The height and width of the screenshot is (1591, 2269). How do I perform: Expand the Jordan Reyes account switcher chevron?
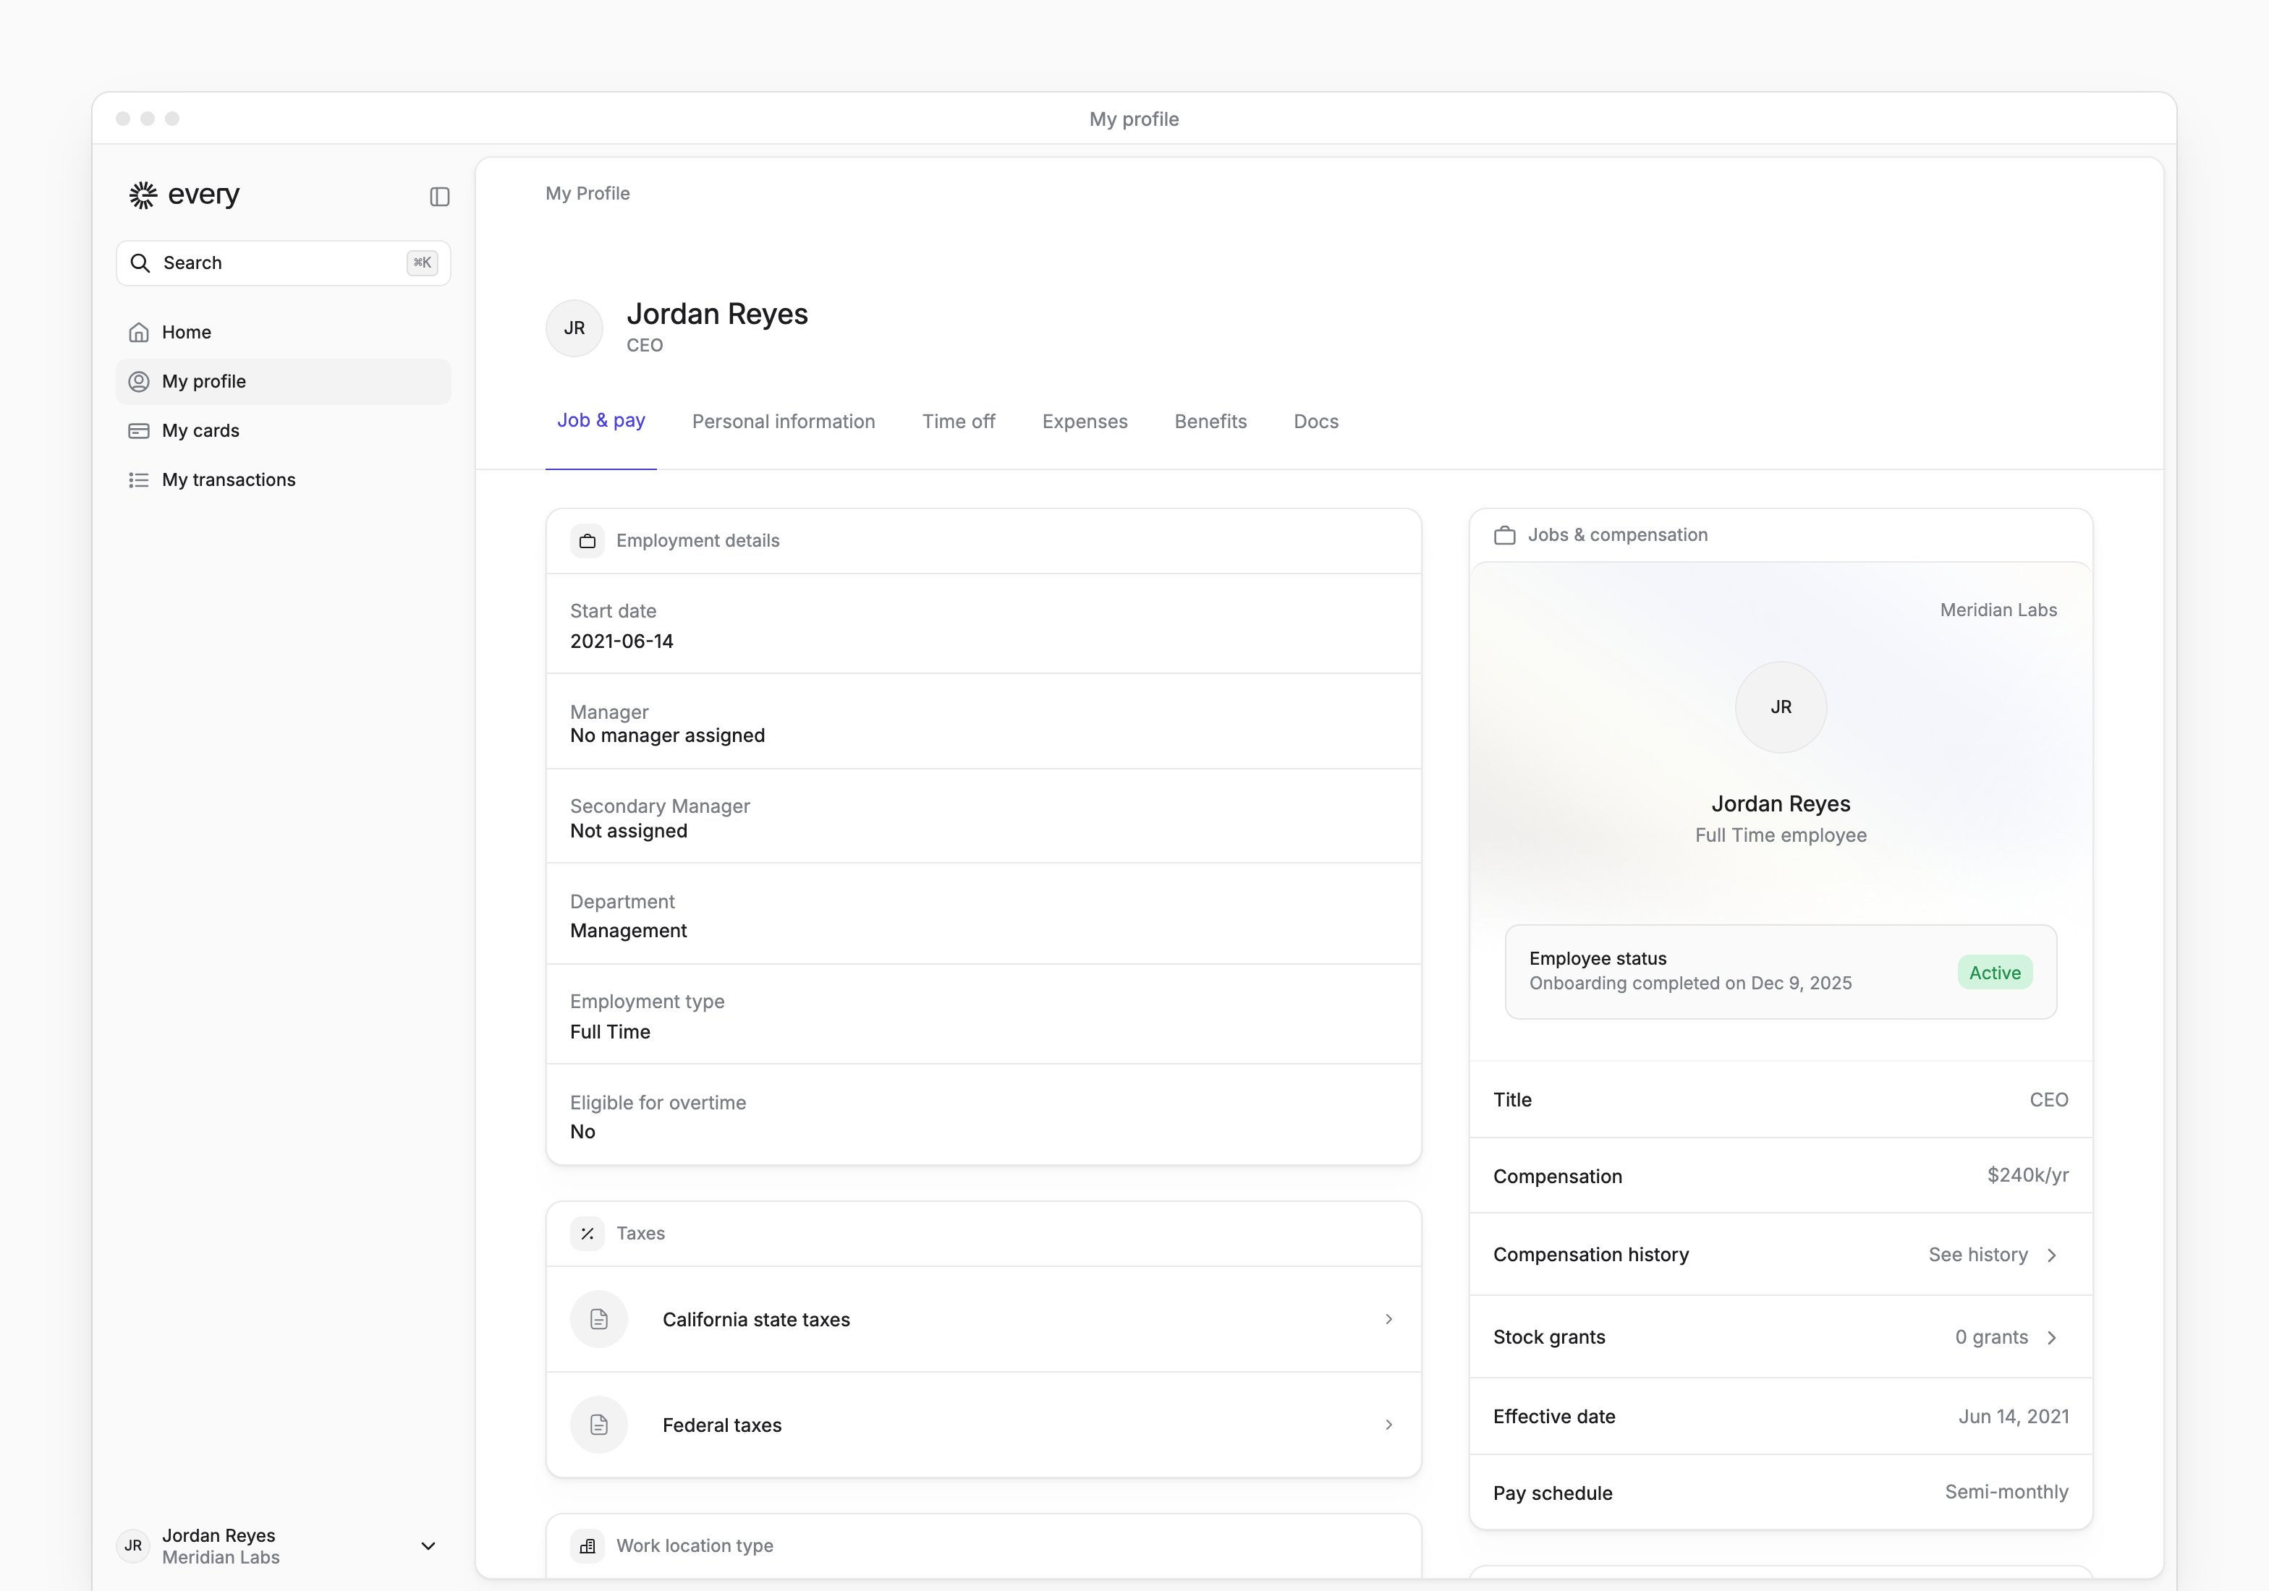(x=428, y=1547)
